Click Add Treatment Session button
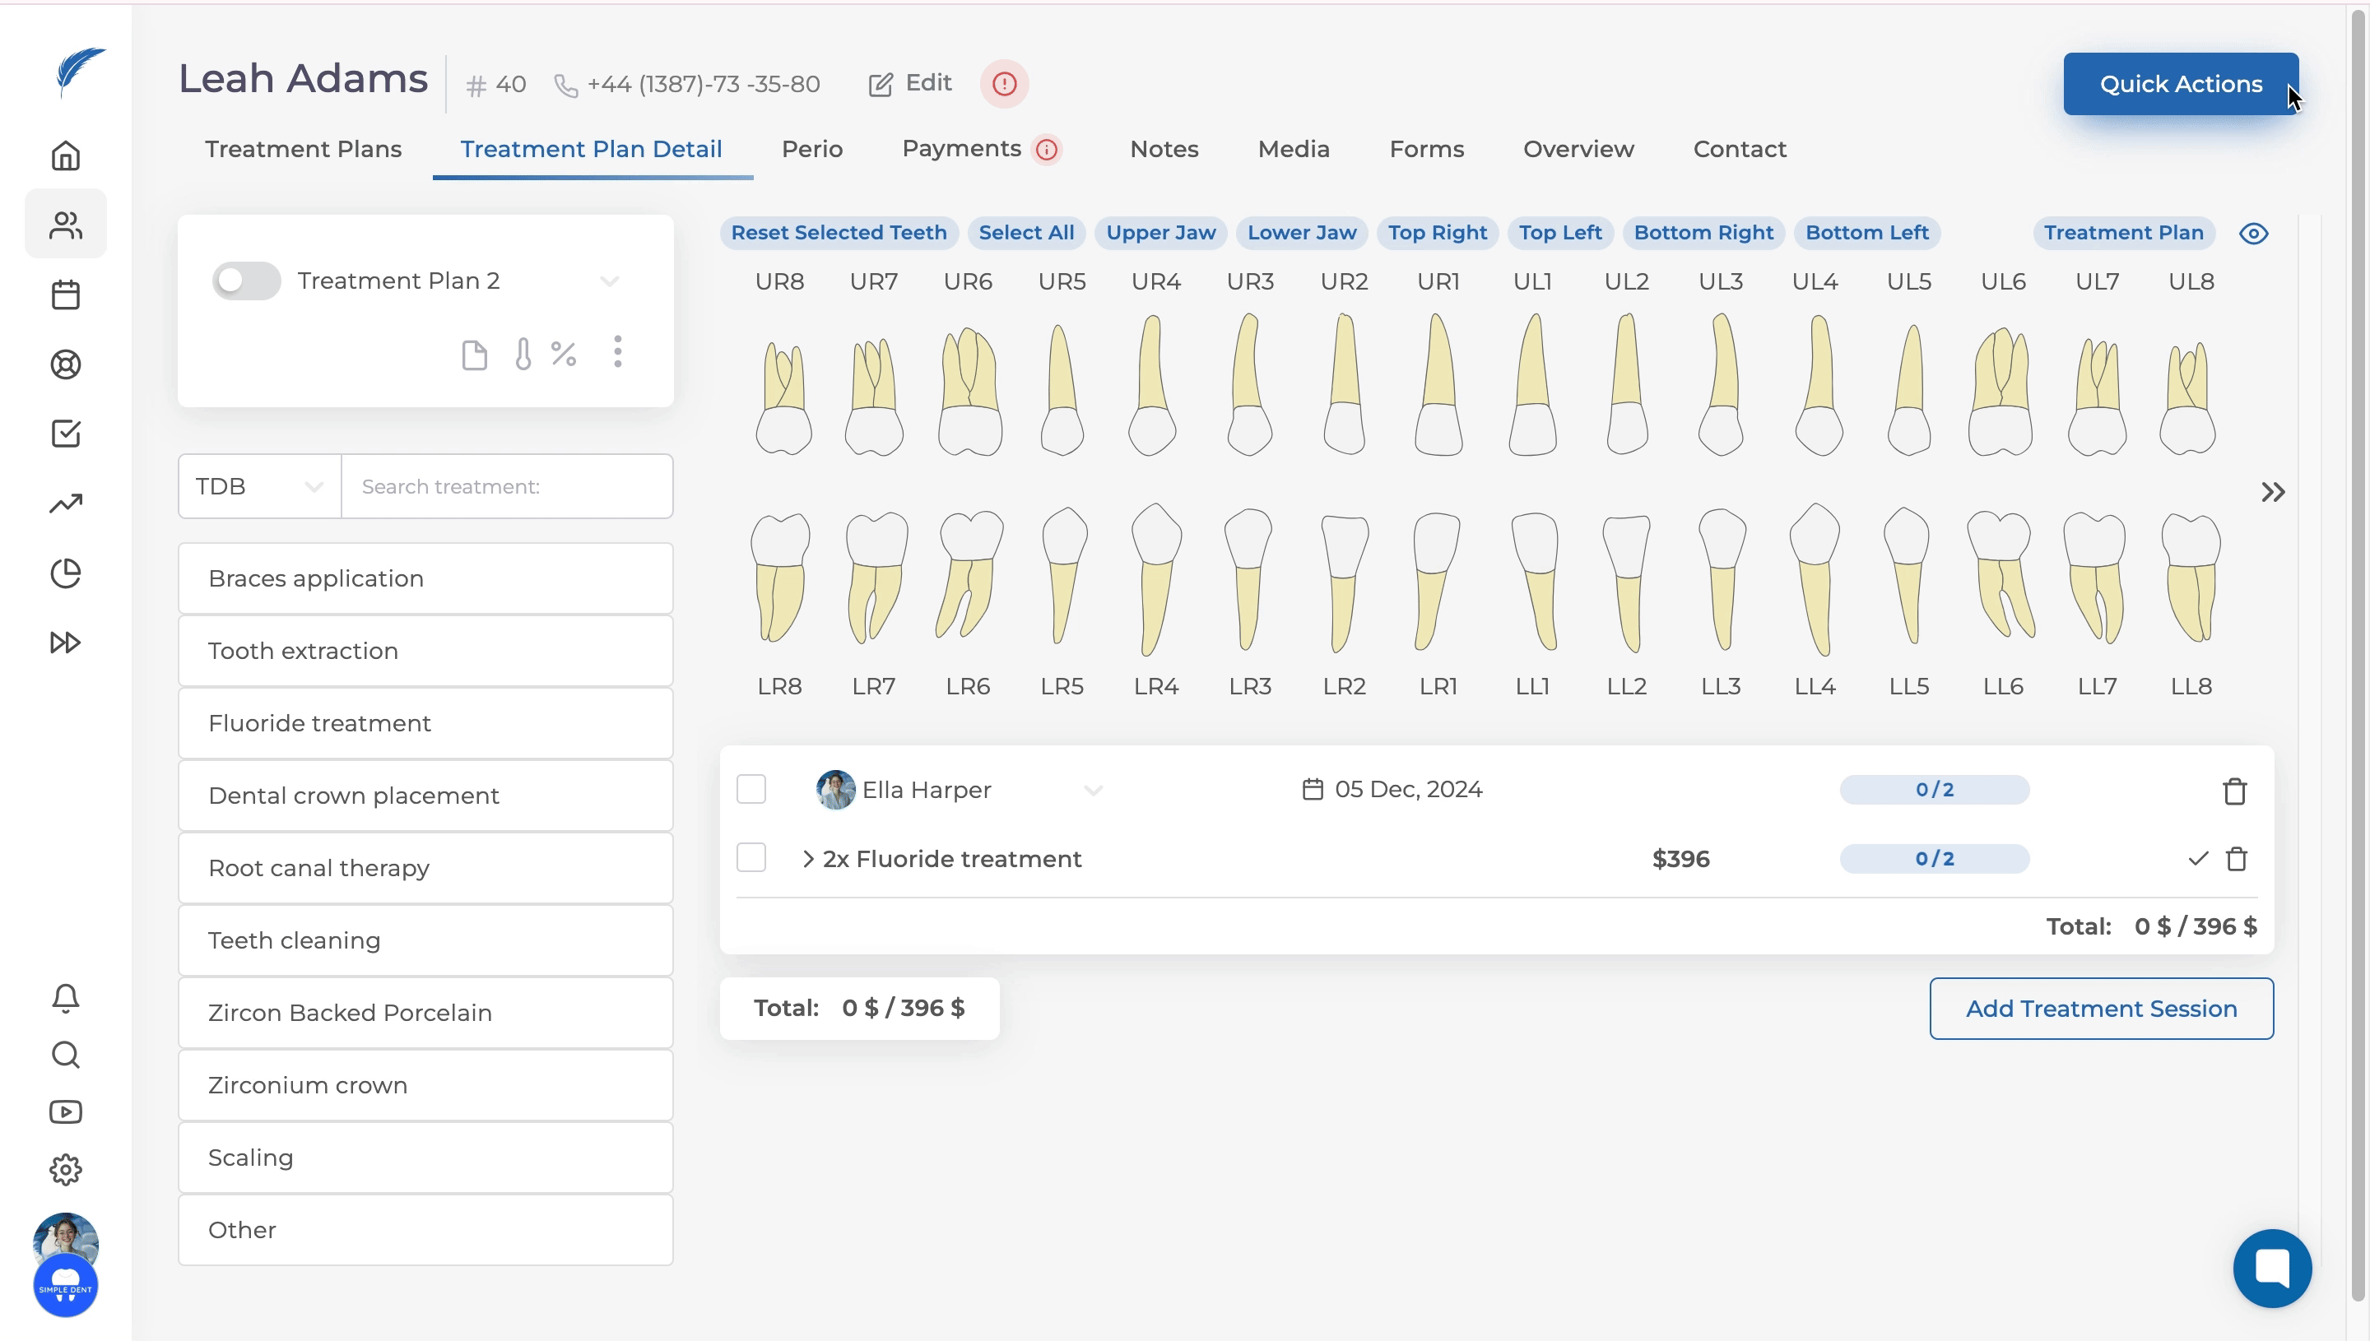 click(x=2101, y=1009)
